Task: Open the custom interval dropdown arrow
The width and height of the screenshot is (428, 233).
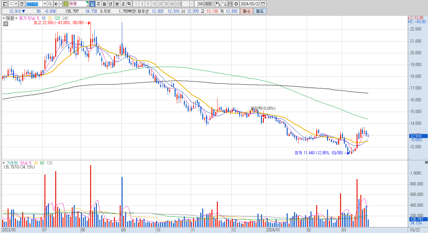Action: click(191, 4)
